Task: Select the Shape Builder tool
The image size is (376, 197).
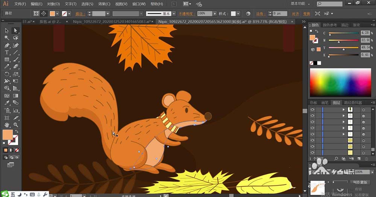Action: click(7, 88)
